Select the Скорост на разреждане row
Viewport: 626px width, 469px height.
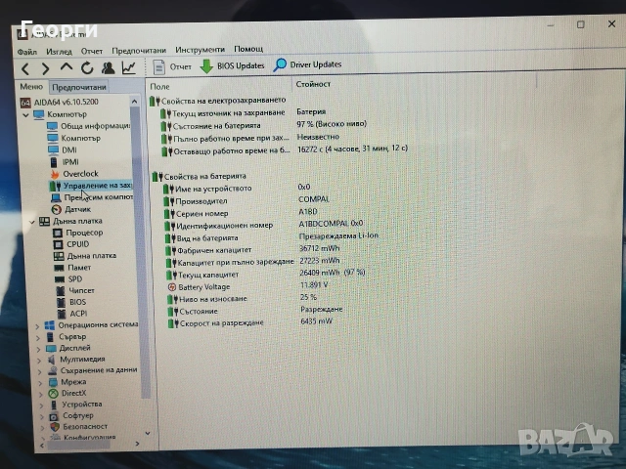coord(250,322)
